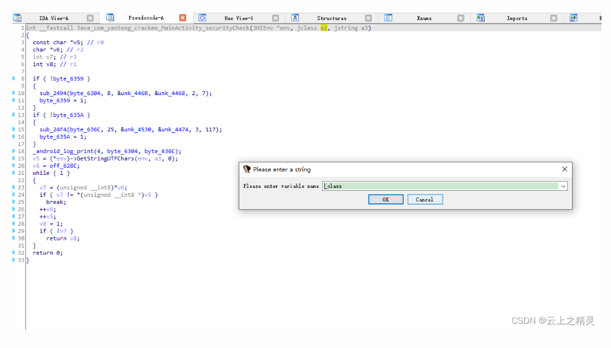Click the Structures tab icon
611x348 pixels.
(295, 18)
